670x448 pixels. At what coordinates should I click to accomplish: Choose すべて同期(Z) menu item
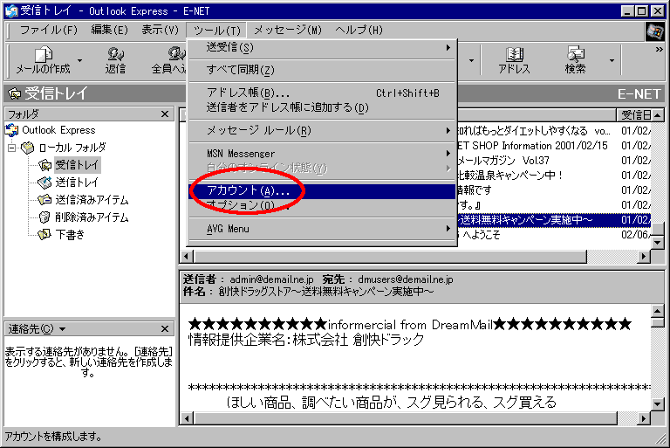coord(322,70)
